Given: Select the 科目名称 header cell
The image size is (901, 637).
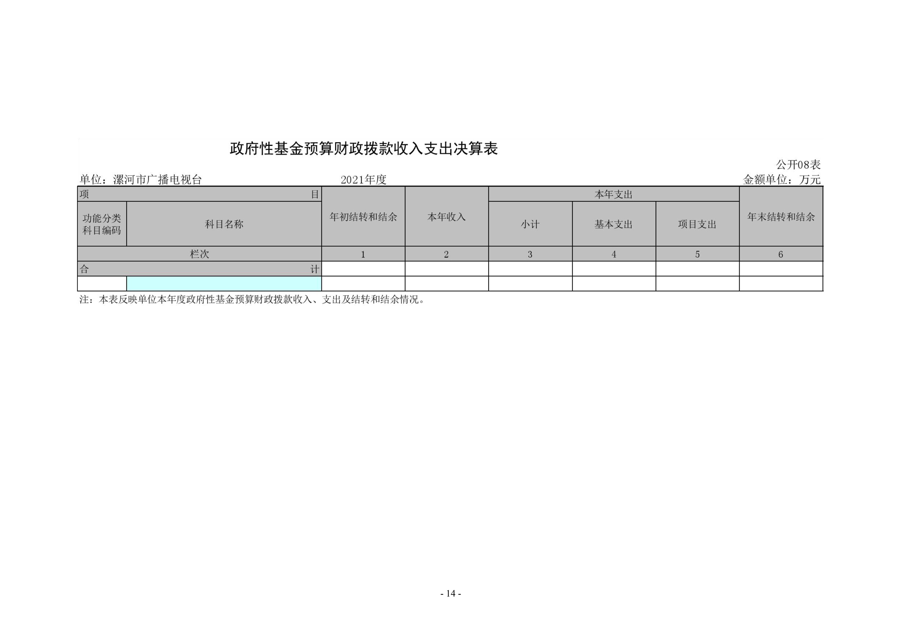Looking at the screenshot, I should [224, 224].
